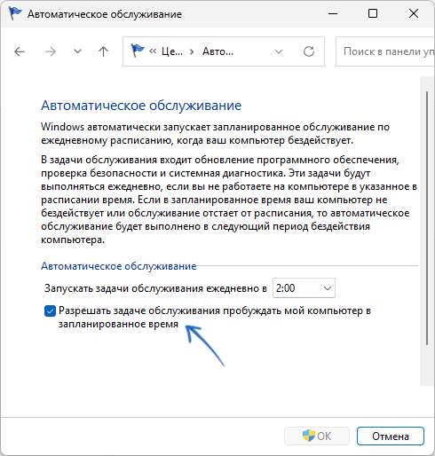Click the vertical scrollbar thumb
The width and height of the screenshot is (435, 456).
point(427,218)
